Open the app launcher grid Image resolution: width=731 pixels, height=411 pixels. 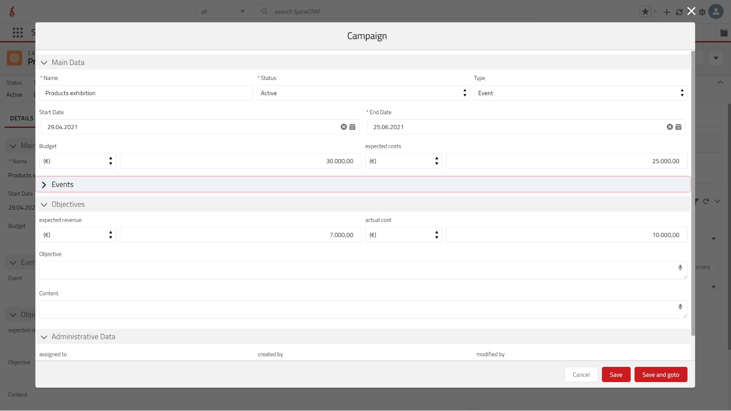pos(18,32)
